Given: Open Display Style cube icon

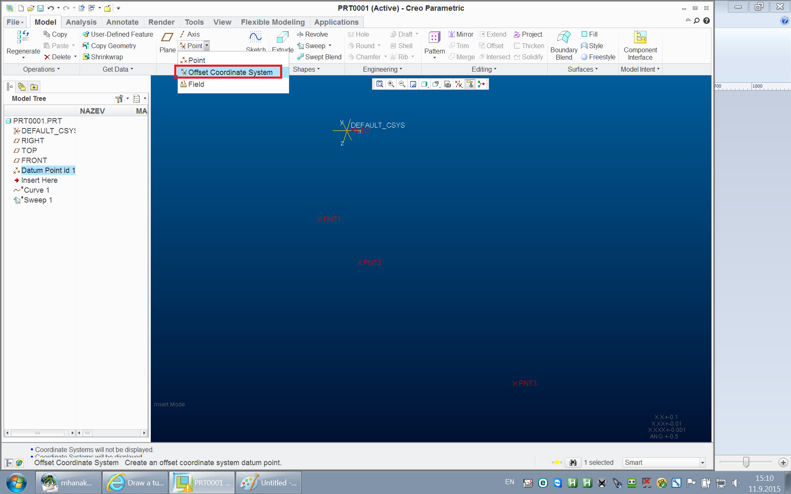Looking at the screenshot, I should point(424,84).
